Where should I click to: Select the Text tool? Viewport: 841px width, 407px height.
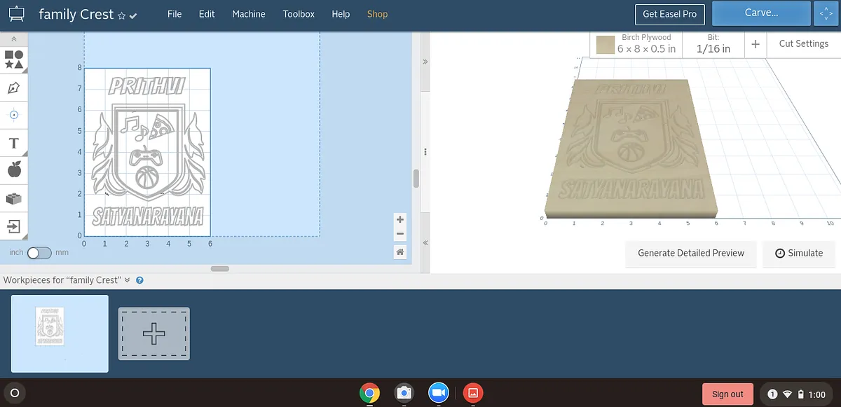(13, 143)
